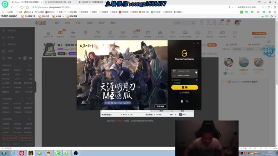
Task: Click the orange PC客户端 button
Action: click(x=259, y=33)
